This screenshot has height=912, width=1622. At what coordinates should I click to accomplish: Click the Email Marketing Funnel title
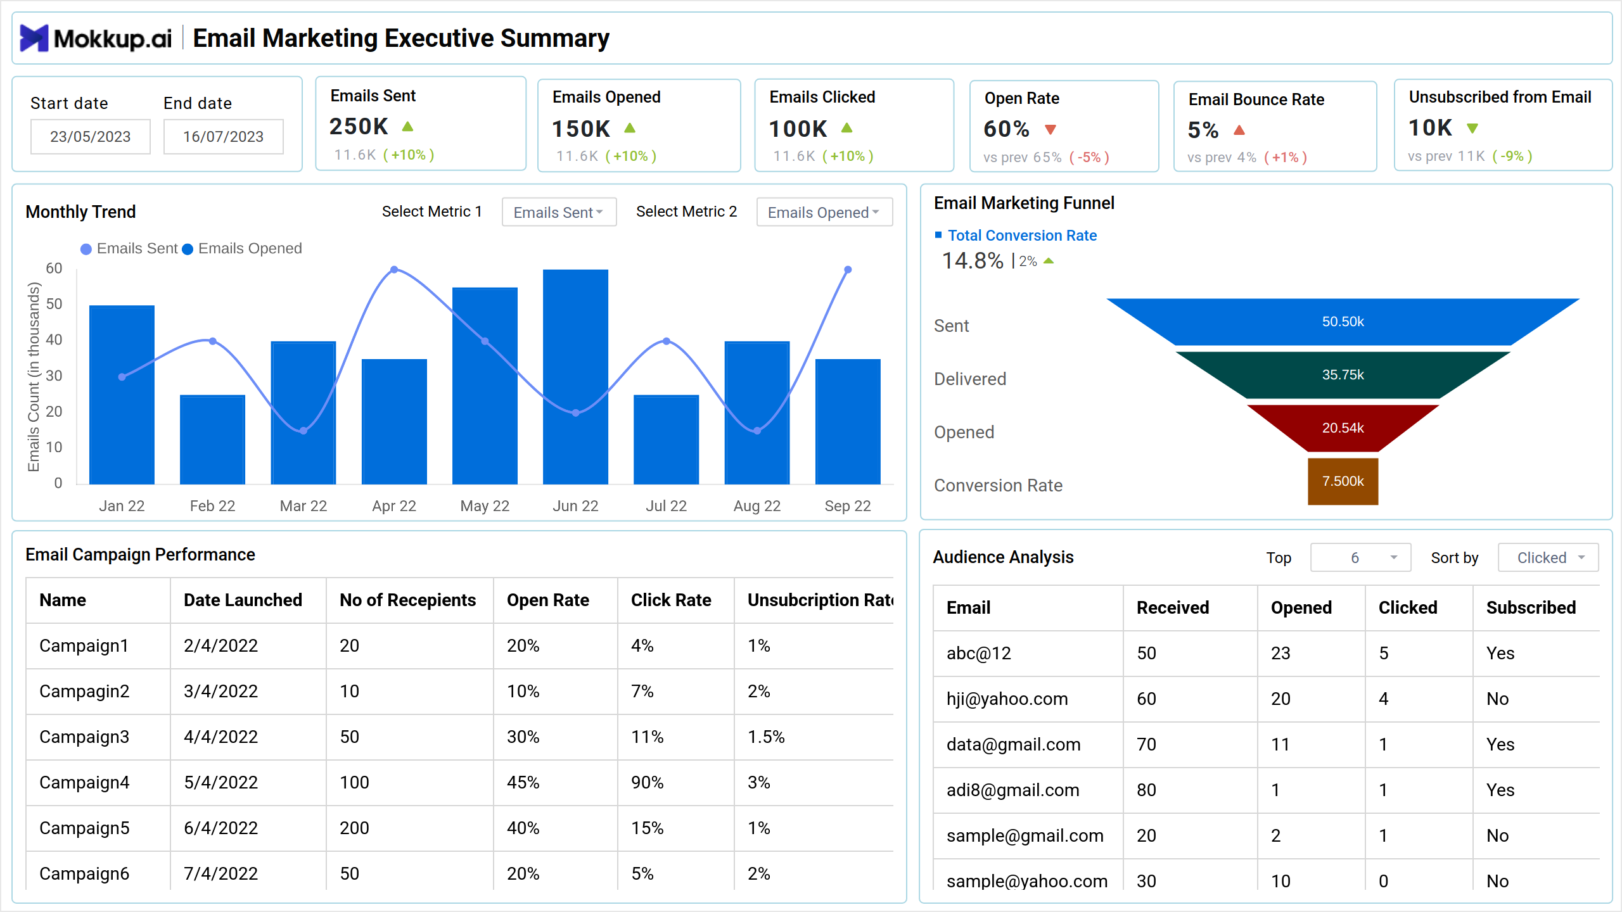point(1024,203)
